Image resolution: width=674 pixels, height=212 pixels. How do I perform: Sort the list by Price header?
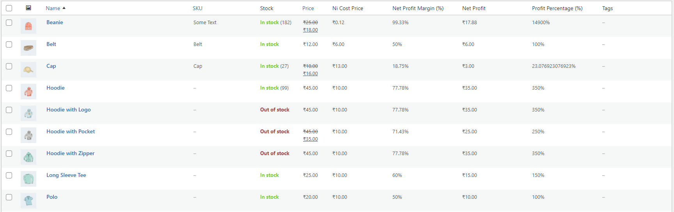(x=308, y=8)
